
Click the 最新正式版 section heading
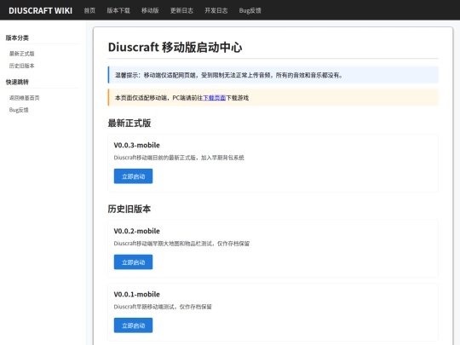click(x=129, y=123)
